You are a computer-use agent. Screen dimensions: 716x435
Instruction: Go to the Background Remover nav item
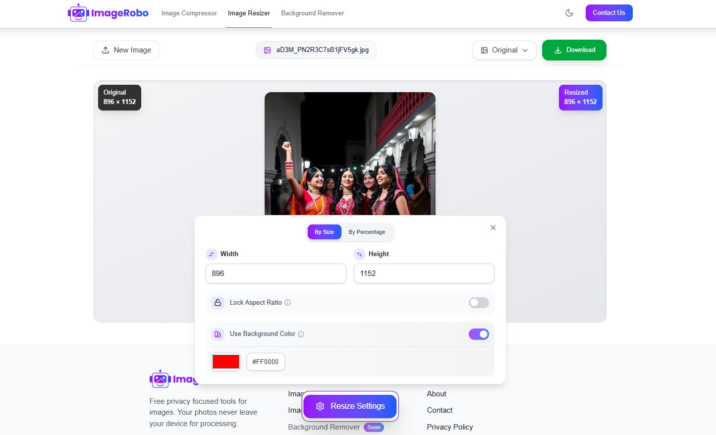(x=312, y=13)
